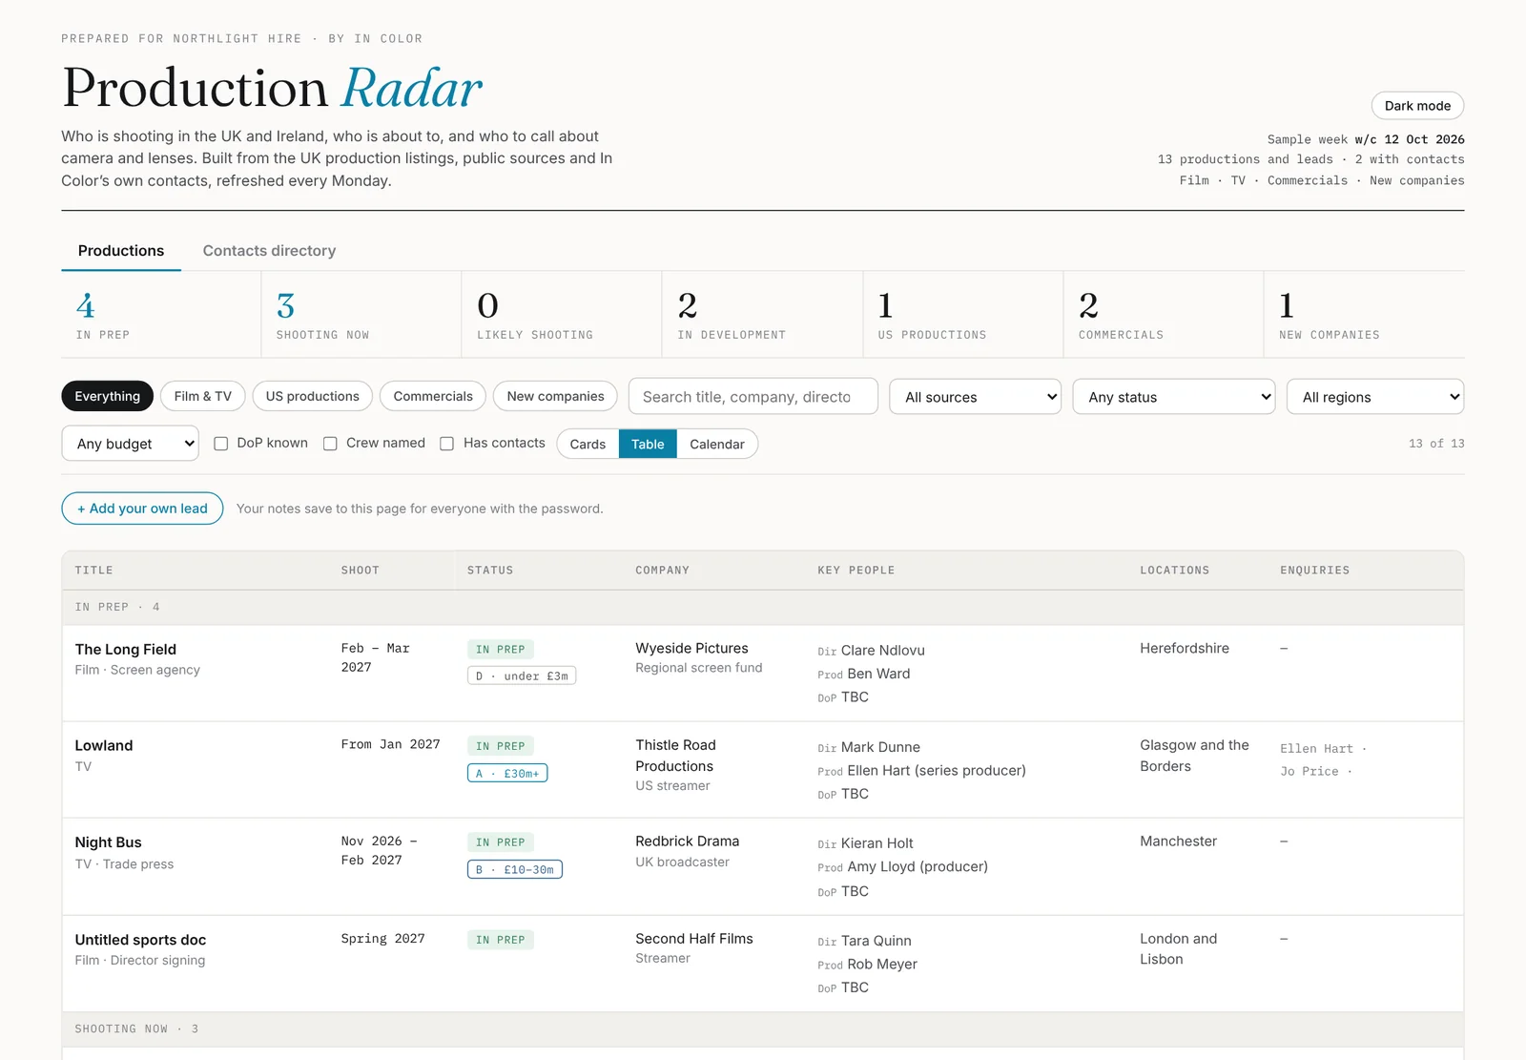Click the In Development stat tile
The width and height of the screenshot is (1526, 1060).
click(x=763, y=315)
